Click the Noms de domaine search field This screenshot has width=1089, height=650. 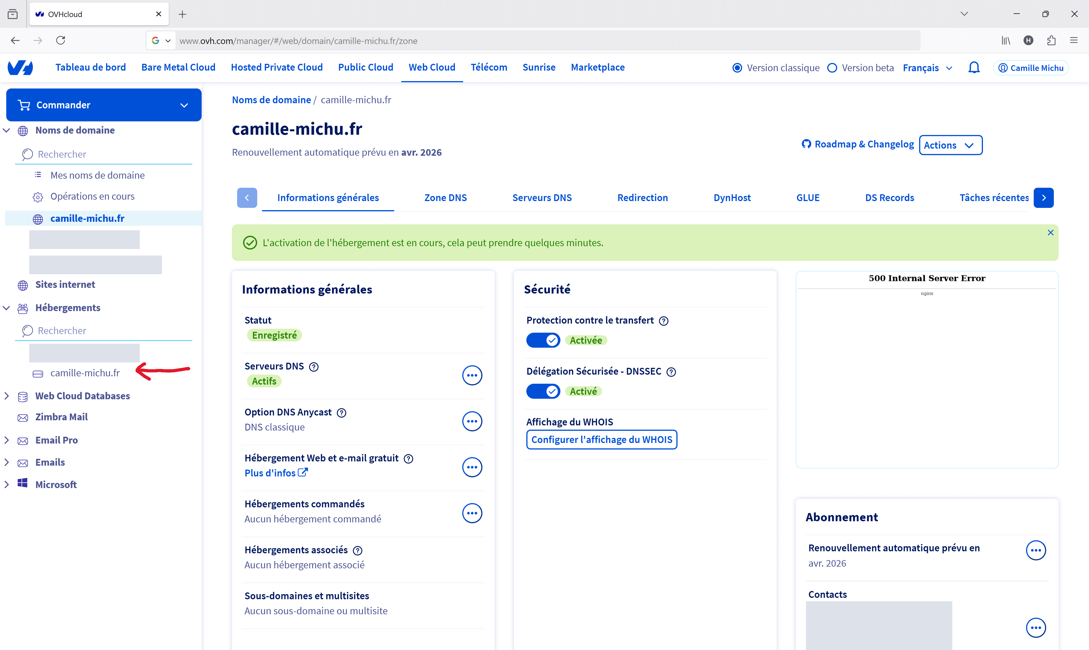[109, 154]
